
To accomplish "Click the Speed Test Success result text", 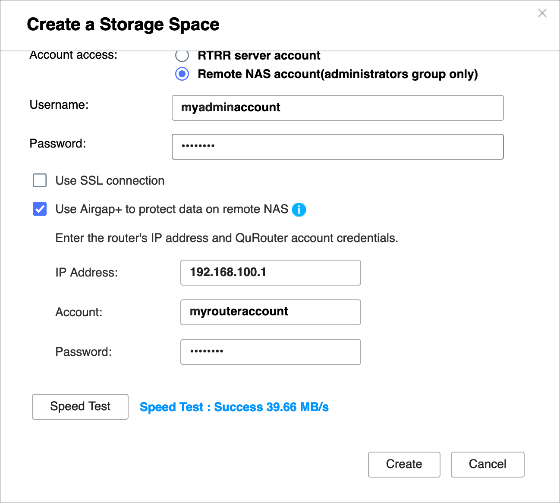I will (234, 407).
